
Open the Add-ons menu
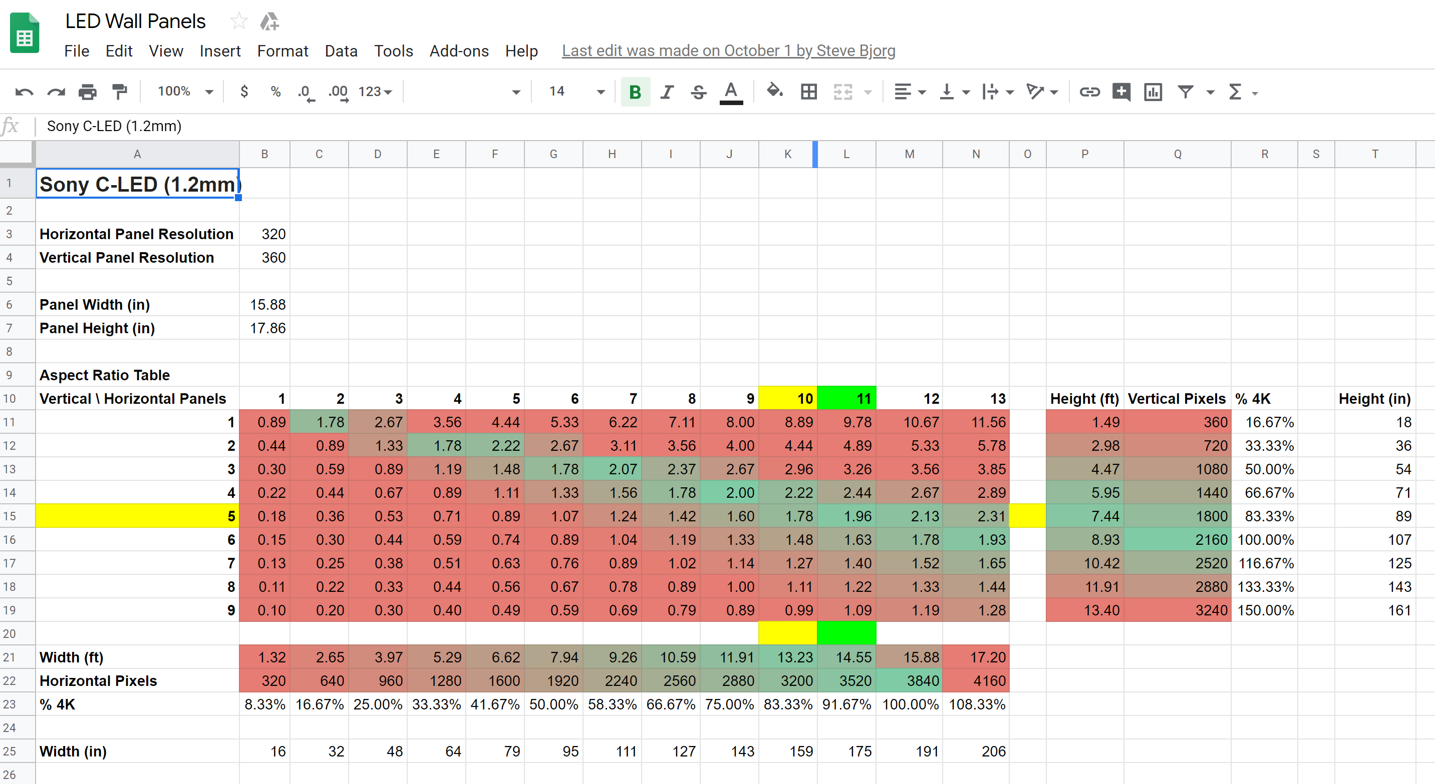coord(458,51)
